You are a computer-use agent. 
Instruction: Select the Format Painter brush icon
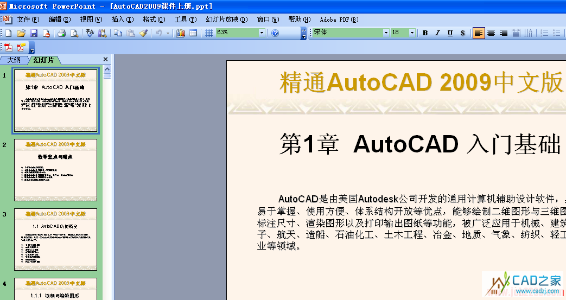pos(143,33)
